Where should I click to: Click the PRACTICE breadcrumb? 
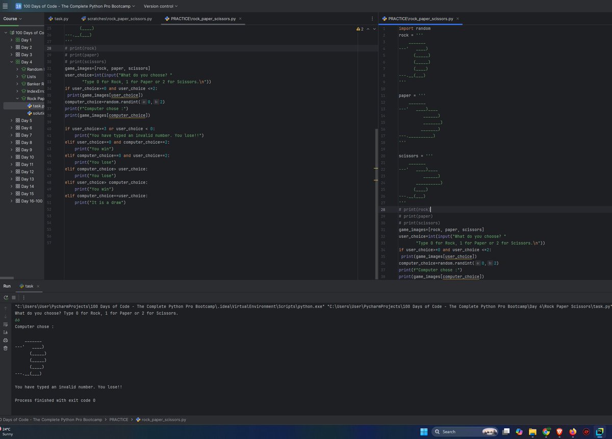pos(119,420)
